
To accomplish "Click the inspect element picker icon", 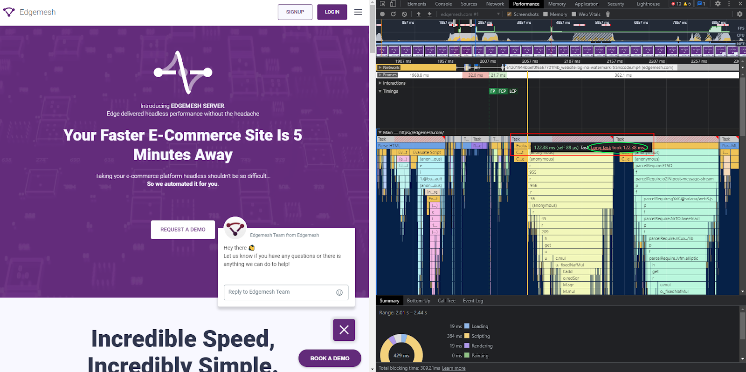I will tap(382, 4).
